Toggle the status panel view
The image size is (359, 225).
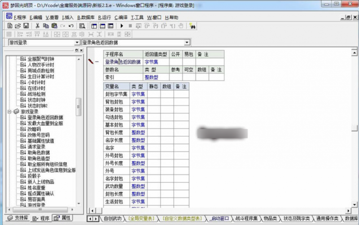coord(102,26)
